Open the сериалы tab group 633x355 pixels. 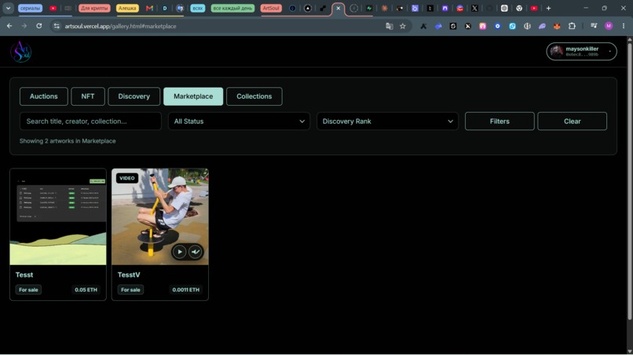coord(31,8)
